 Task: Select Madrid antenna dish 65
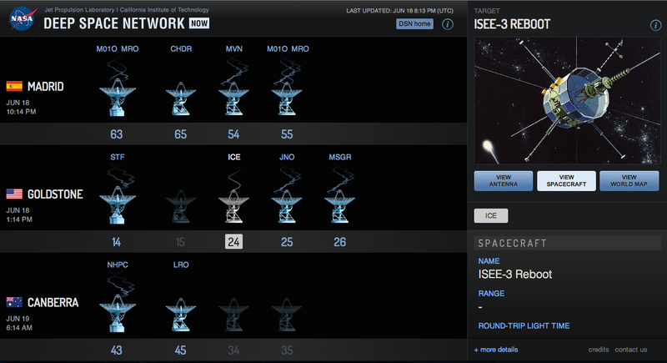pos(181,98)
